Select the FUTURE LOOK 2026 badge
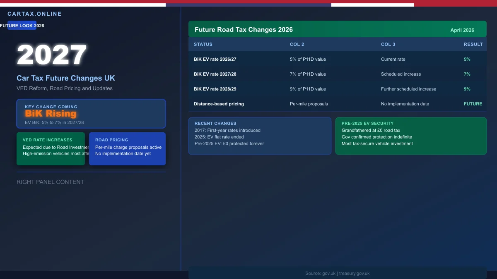Viewport: 497px width, 279px height. 22,26
